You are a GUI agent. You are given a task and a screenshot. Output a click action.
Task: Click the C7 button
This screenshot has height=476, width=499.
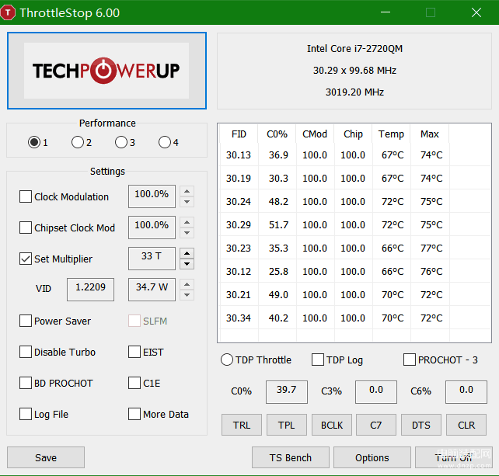coord(376,425)
